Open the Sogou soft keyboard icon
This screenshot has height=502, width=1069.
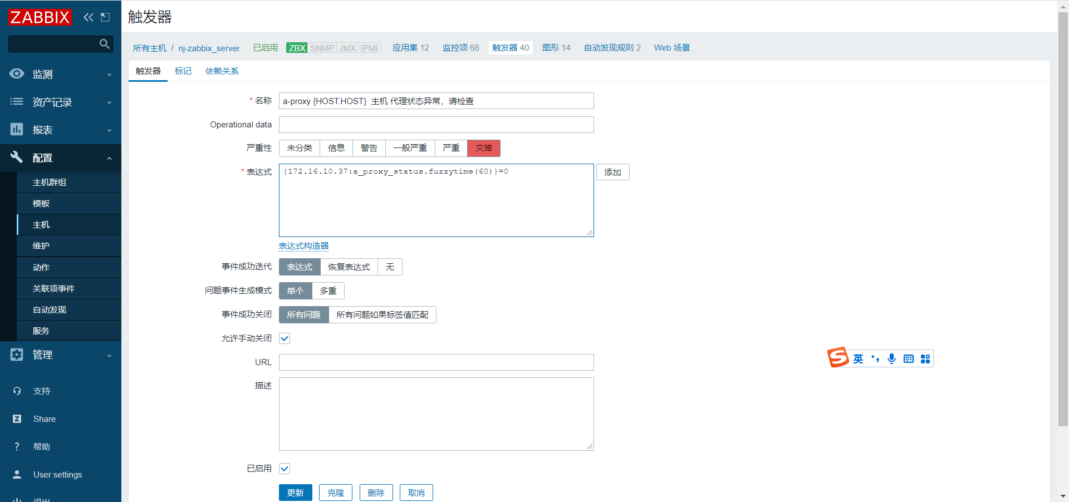(909, 359)
